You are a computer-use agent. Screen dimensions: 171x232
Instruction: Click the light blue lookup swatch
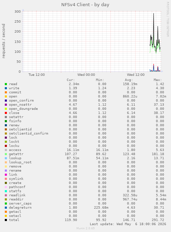6,158
